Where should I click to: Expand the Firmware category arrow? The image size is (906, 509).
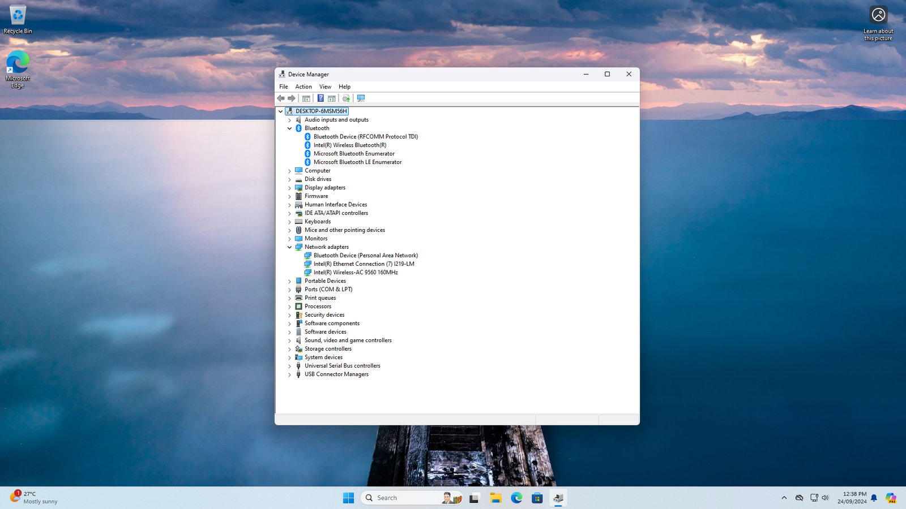289,196
